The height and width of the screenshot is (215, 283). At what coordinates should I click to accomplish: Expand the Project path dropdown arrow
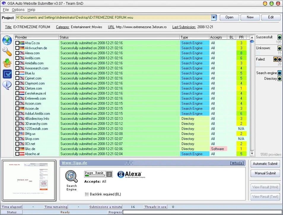tap(214, 17)
